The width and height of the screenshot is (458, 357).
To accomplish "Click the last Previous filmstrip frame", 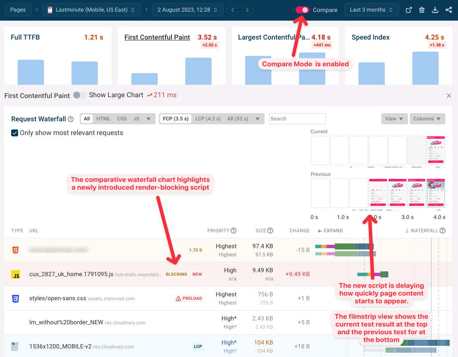I will coord(436,193).
